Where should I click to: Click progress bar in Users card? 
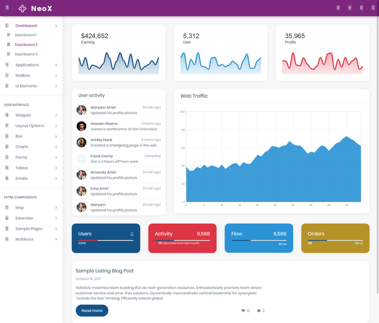pos(106,240)
